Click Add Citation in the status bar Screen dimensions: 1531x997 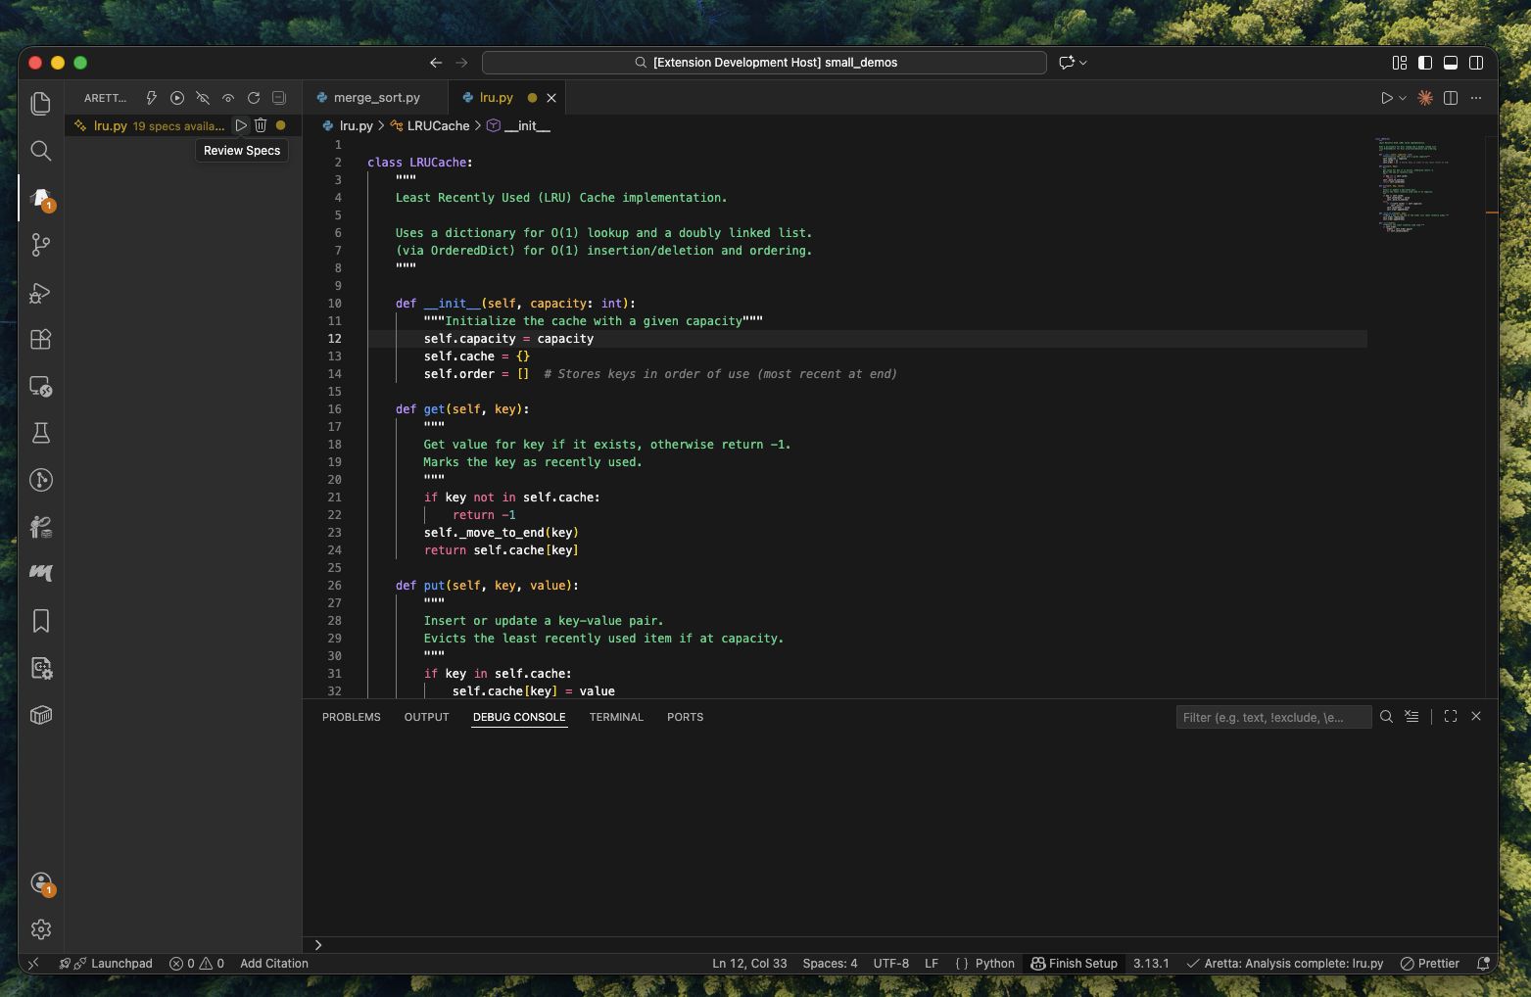[274, 964]
